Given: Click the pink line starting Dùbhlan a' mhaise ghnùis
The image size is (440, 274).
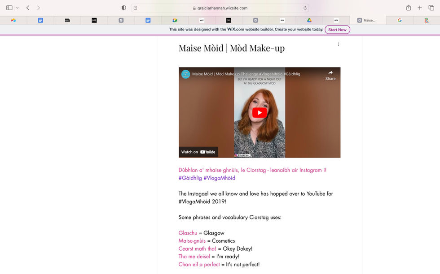Looking at the screenshot, I should pyautogui.click(x=252, y=170).
